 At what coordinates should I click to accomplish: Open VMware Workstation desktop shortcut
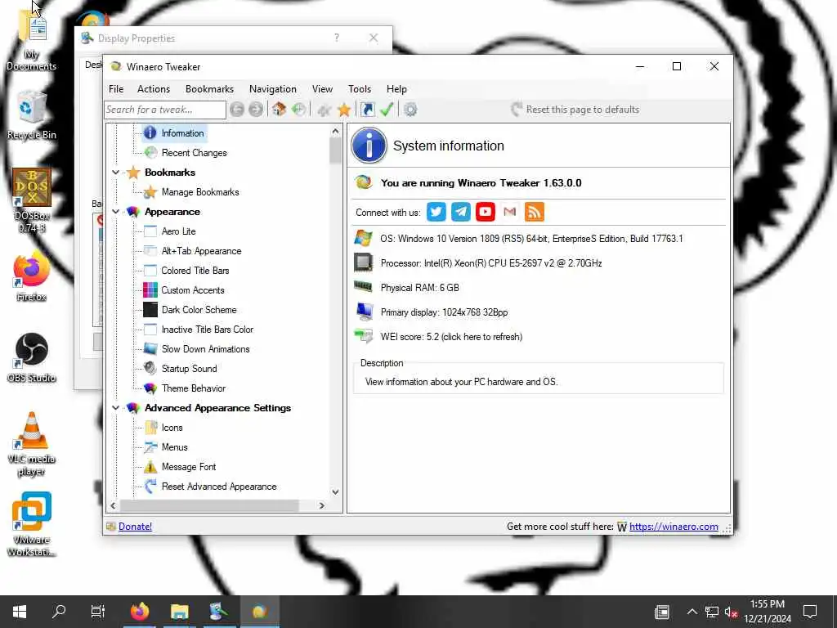32,524
